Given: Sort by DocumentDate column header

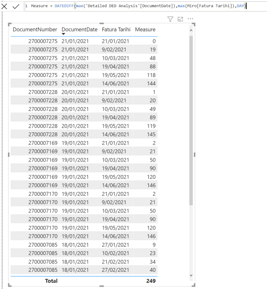Looking at the screenshot, I should pyautogui.click(x=80, y=29).
